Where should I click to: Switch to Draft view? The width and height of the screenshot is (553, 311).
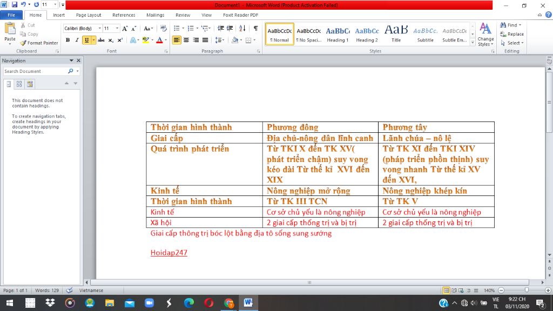tap(476, 290)
